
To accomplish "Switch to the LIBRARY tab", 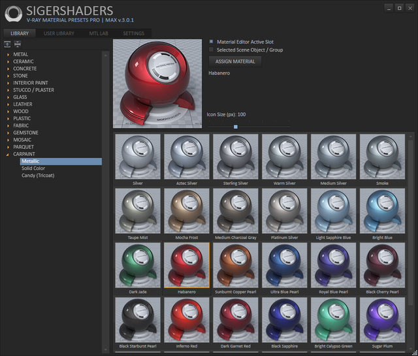I will tap(20, 33).
